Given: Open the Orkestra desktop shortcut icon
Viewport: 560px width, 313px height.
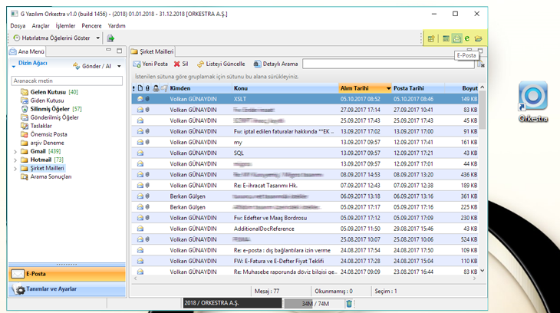Looking at the screenshot, I should (532, 97).
